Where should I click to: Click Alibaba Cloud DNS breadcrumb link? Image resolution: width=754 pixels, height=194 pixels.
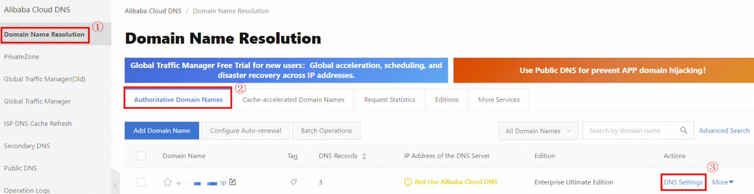[153, 11]
